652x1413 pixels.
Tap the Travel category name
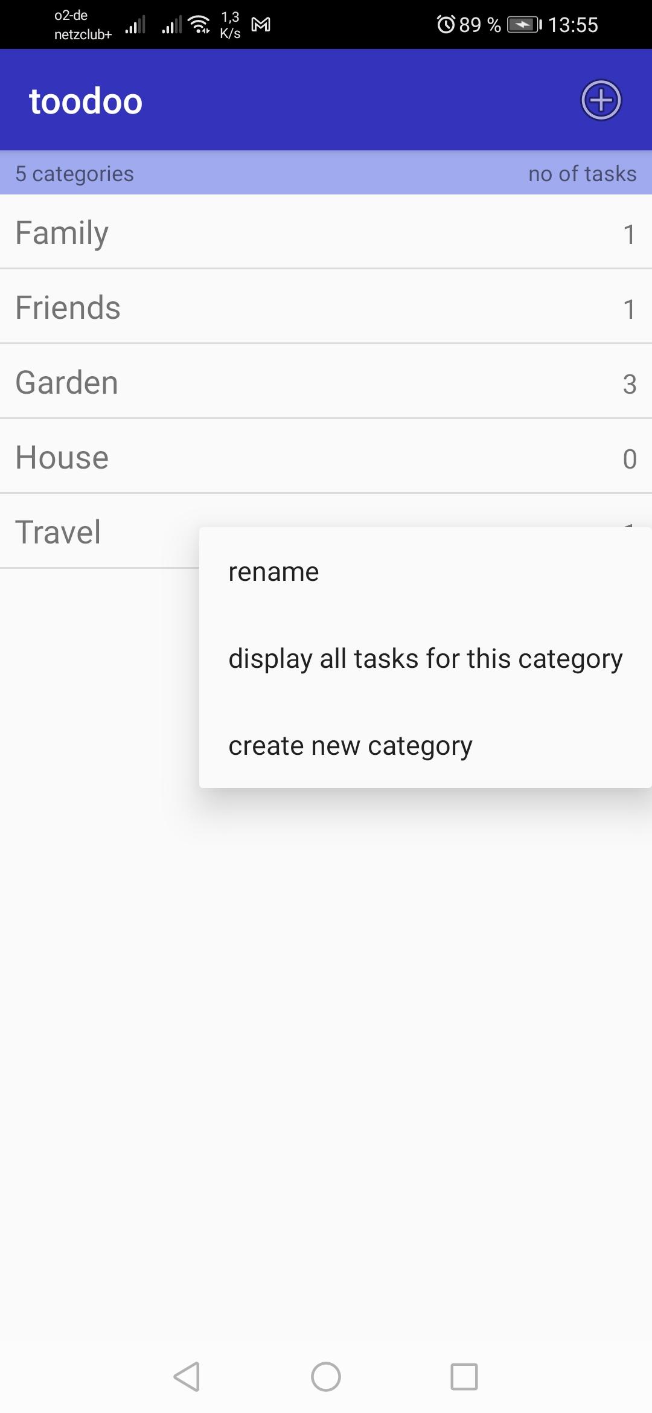click(x=58, y=532)
